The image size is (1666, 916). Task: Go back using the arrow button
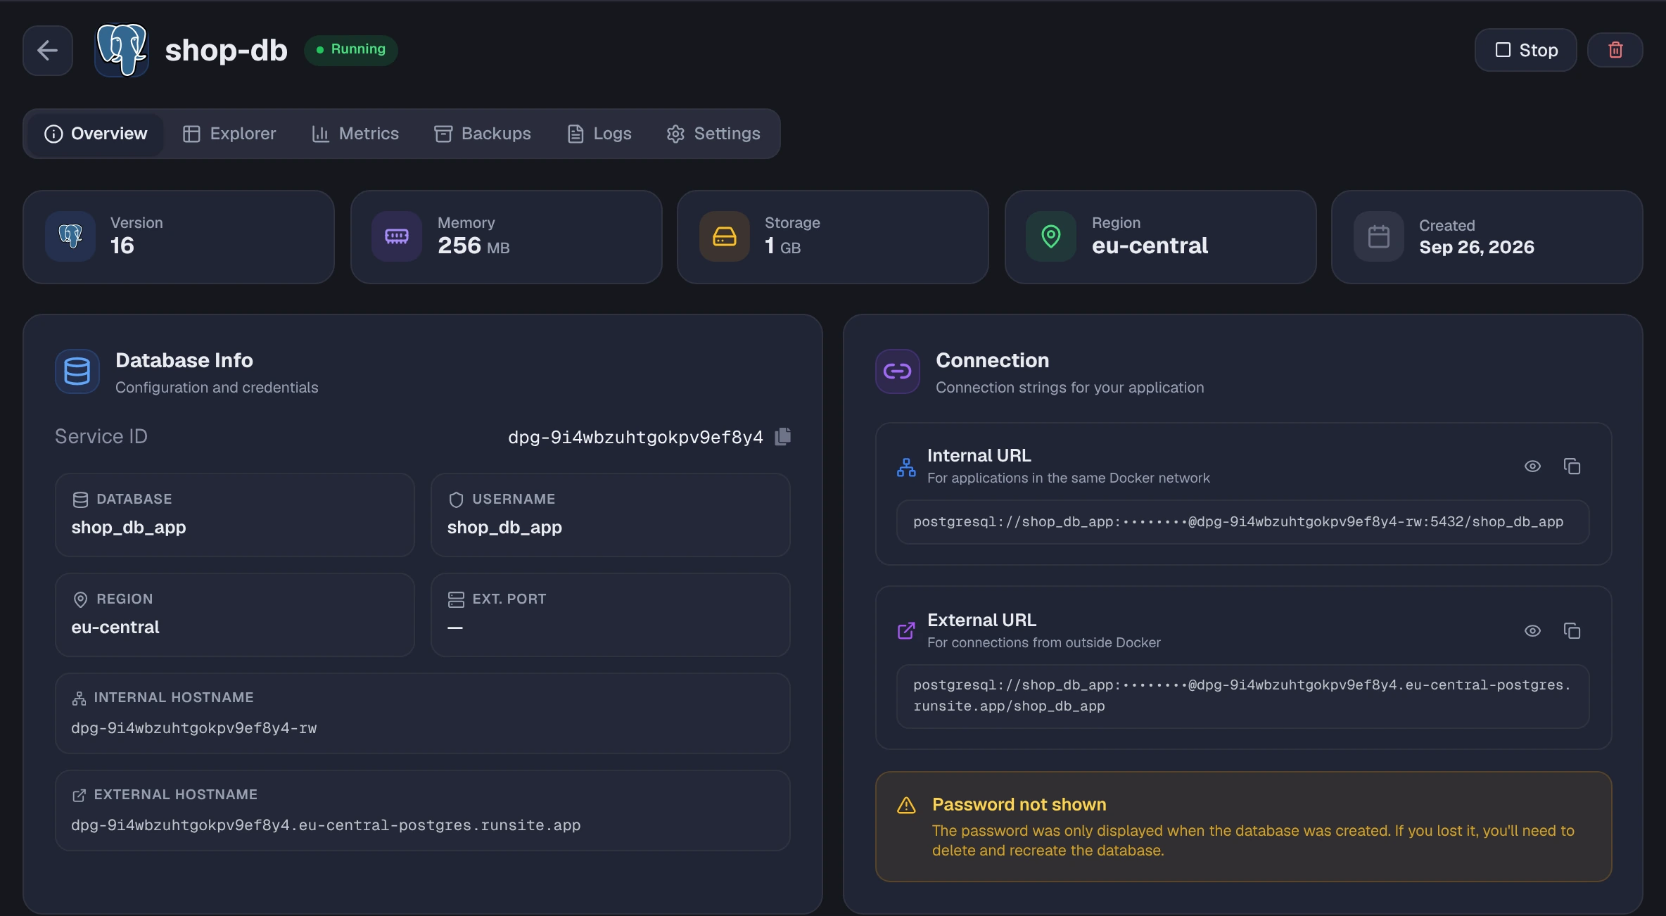[x=48, y=50]
